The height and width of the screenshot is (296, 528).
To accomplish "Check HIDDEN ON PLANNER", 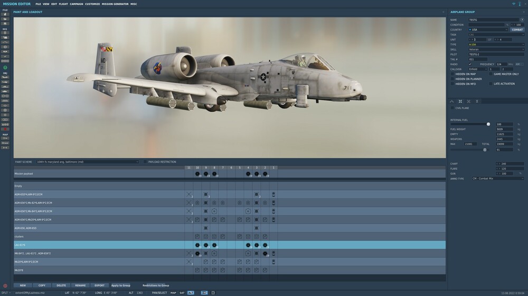I will 452,79.
